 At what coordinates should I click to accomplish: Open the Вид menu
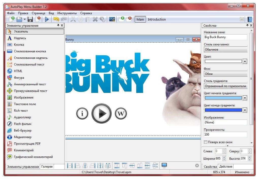(x=51, y=13)
